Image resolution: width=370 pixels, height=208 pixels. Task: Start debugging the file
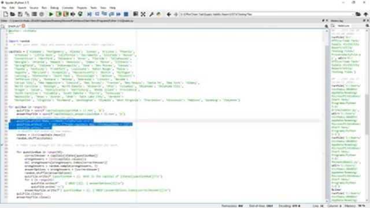(x=90, y=14)
